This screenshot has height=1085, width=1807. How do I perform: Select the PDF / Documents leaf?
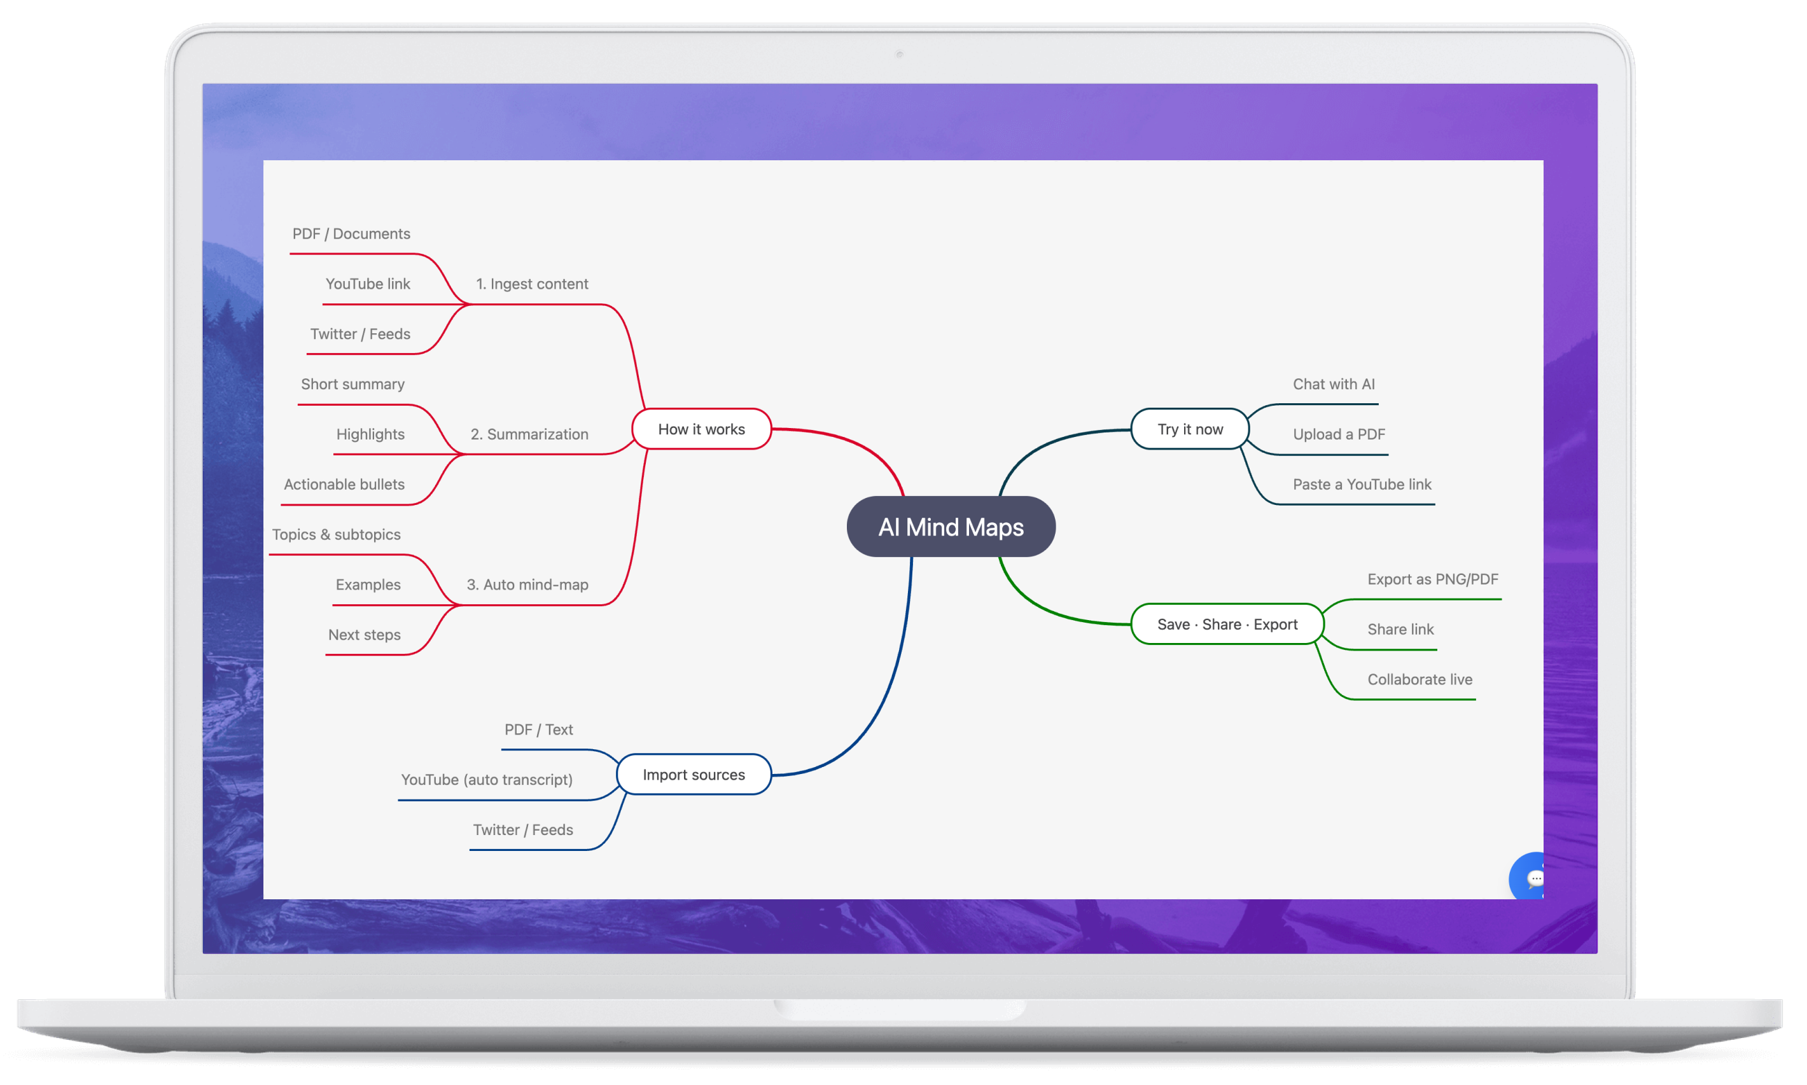click(x=351, y=233)
